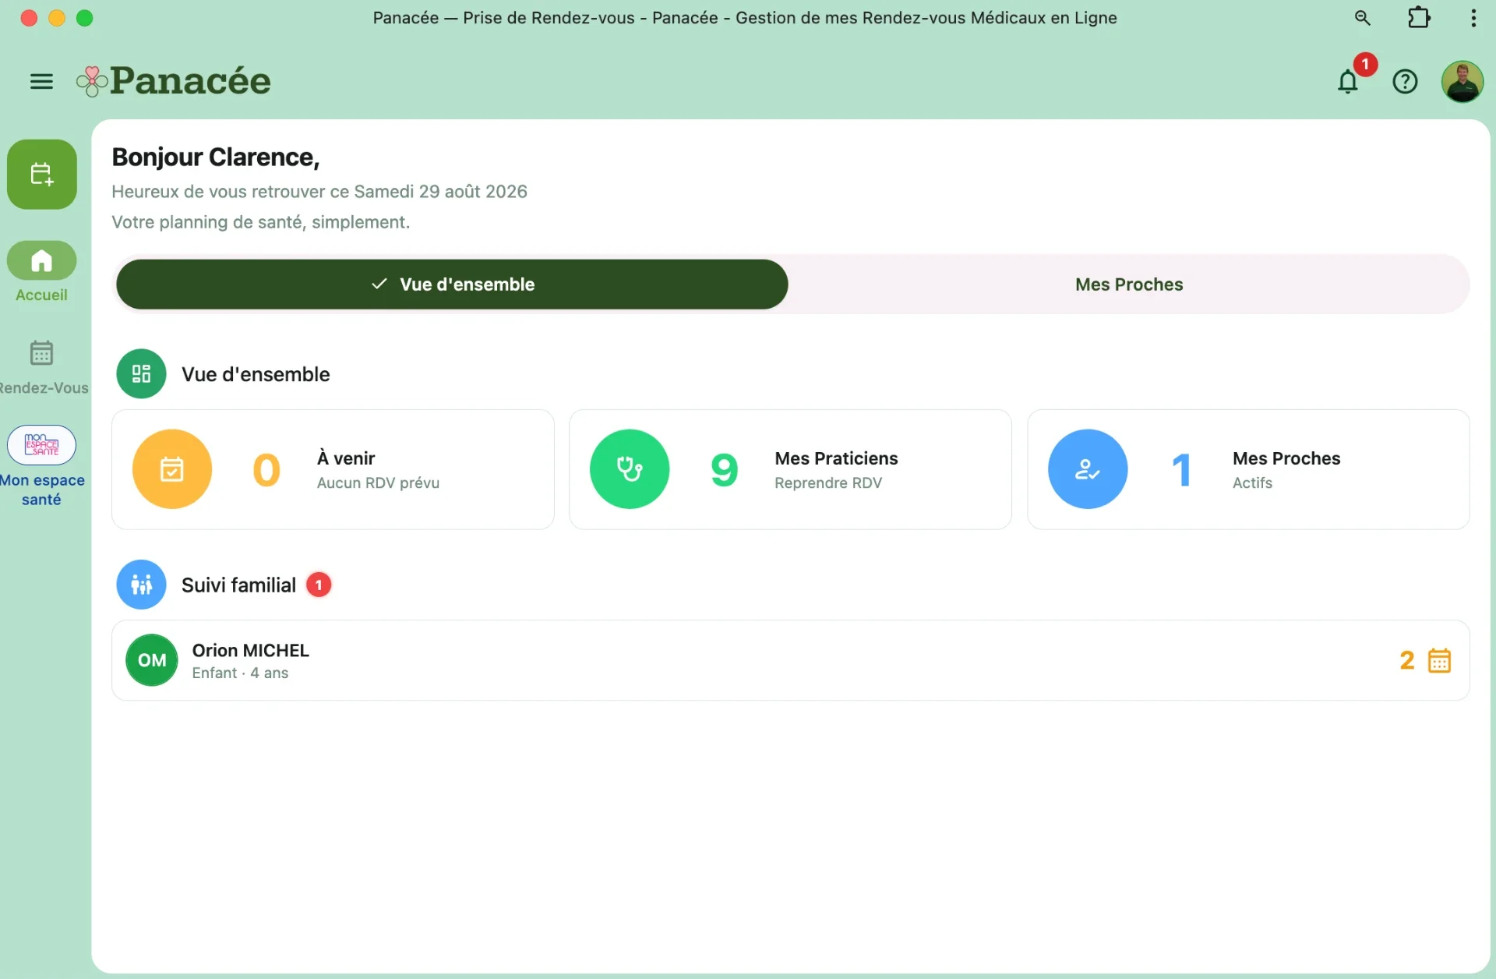
Task: Open the browser extensions puzzle icon
Action: coord(1419,17)
